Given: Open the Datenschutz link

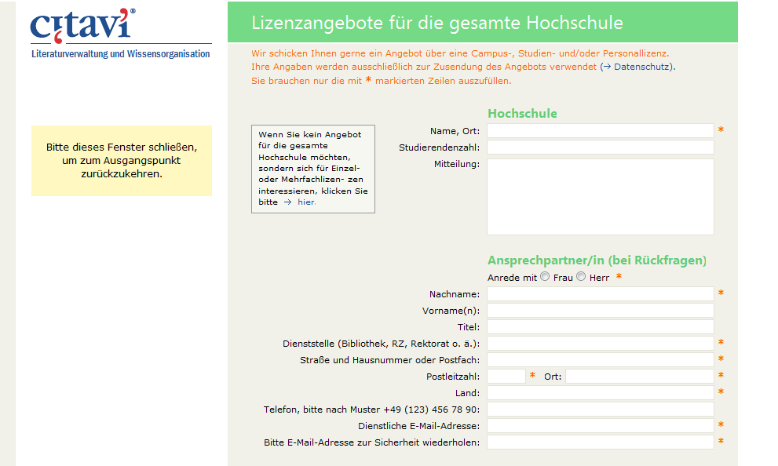Looking at the screenshot, I should [642, 67].
